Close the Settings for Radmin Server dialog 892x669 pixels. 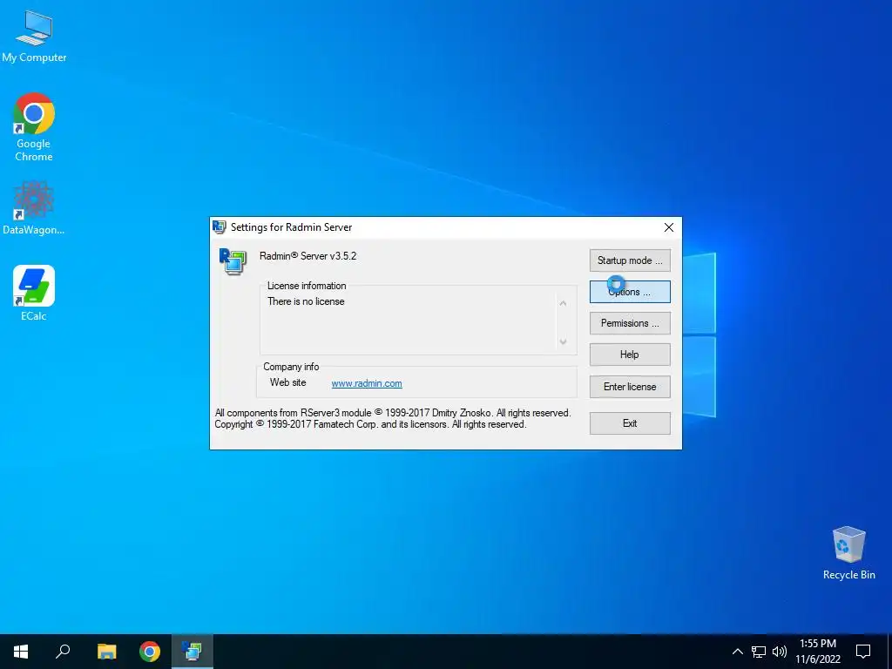point(669,227)
